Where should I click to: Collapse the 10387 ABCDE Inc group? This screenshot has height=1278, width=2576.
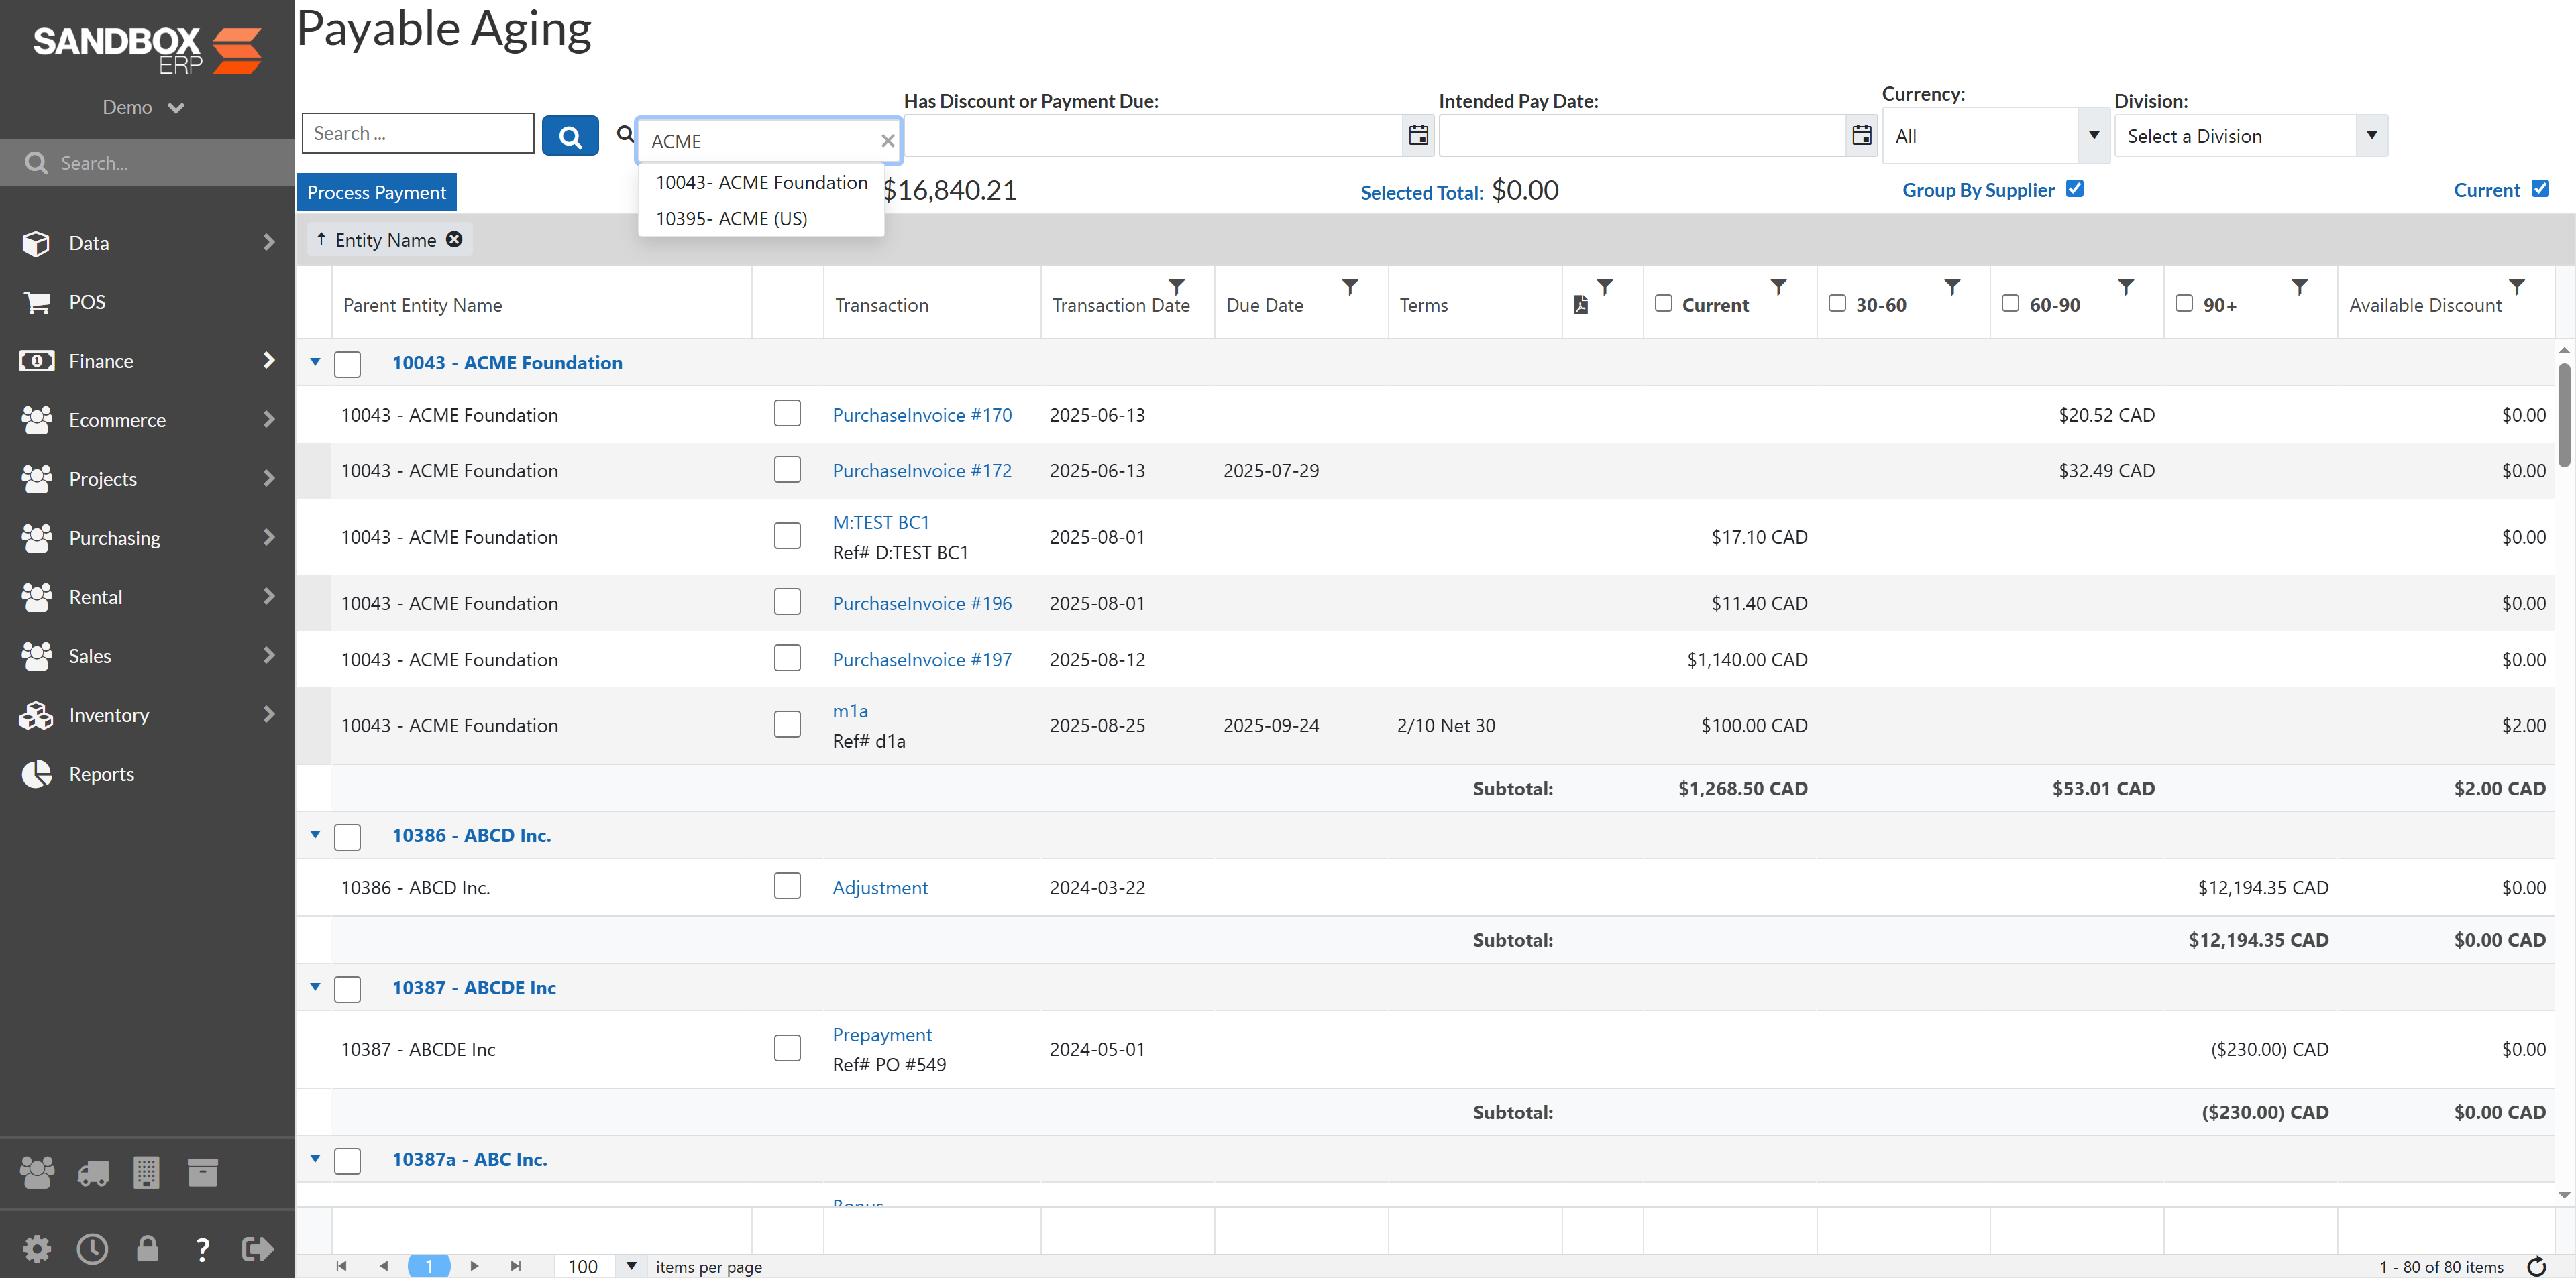point(315,987)
